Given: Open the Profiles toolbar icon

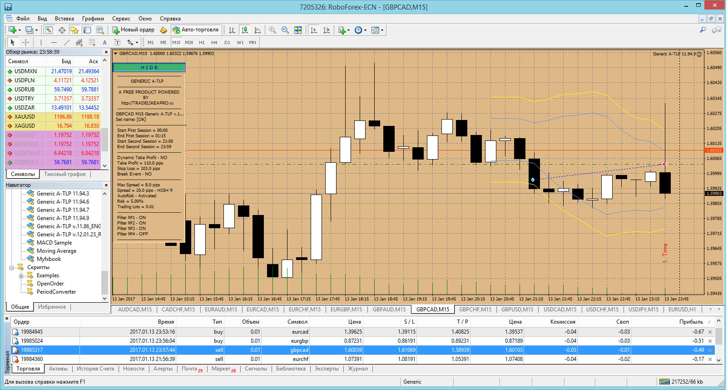Looking at the screenshot, I should click(30, 30).
